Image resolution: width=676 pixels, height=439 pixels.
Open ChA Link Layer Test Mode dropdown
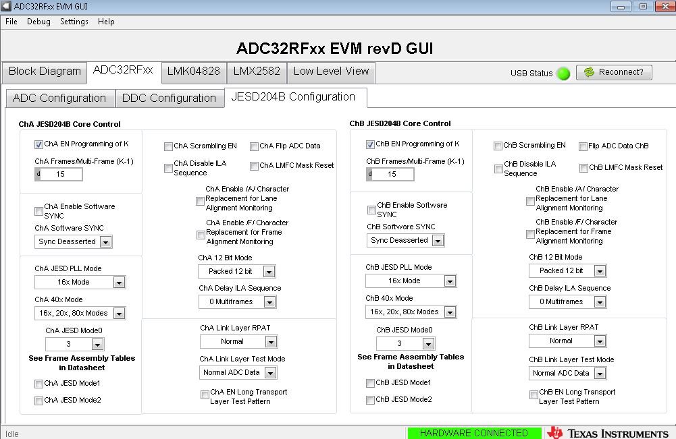[238, 373]
